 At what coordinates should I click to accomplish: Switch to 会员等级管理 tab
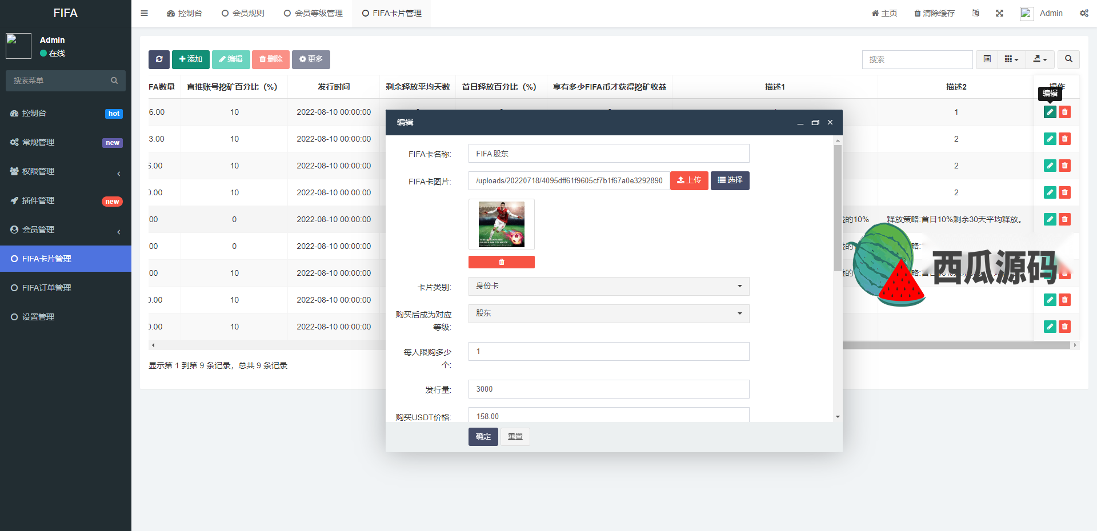313,13
